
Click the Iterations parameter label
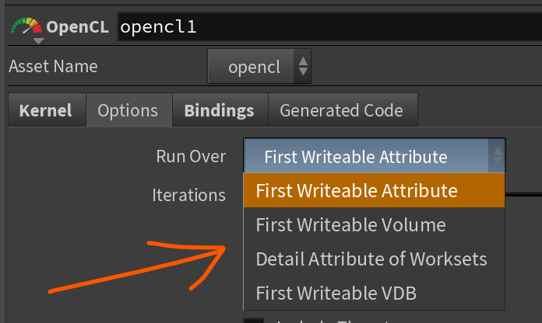[x=188, y=195]
